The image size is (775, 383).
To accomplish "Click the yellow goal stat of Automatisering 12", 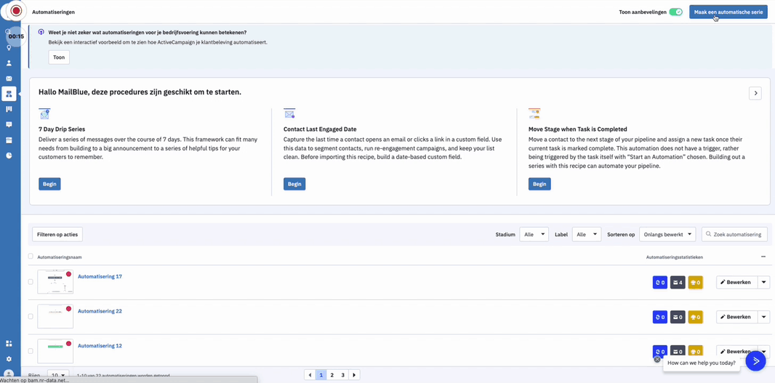I will click(x=696, y=351).
